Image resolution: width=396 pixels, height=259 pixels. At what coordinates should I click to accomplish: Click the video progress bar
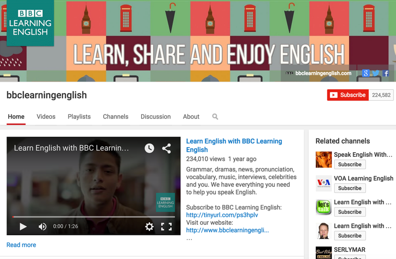[94, 217]
